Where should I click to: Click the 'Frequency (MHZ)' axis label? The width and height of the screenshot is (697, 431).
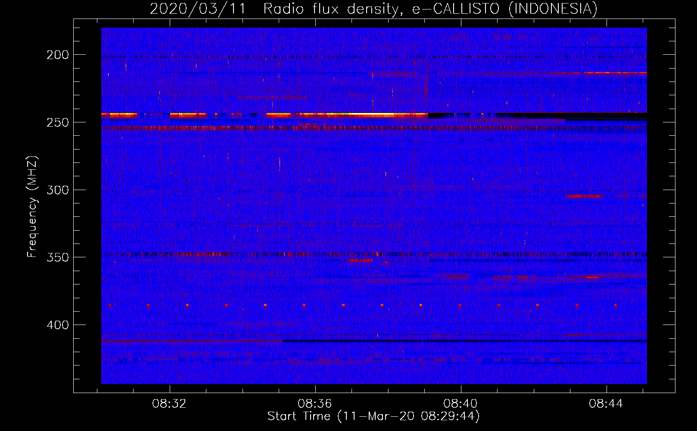tap(32, 206)
